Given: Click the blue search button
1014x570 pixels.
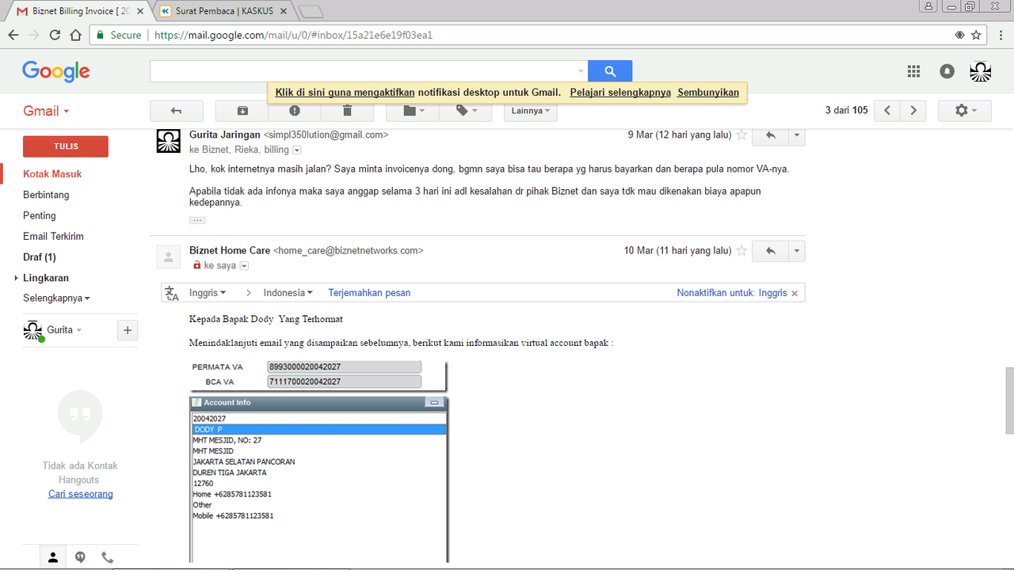Looking at the screenshot, I should tap(610, 71).
